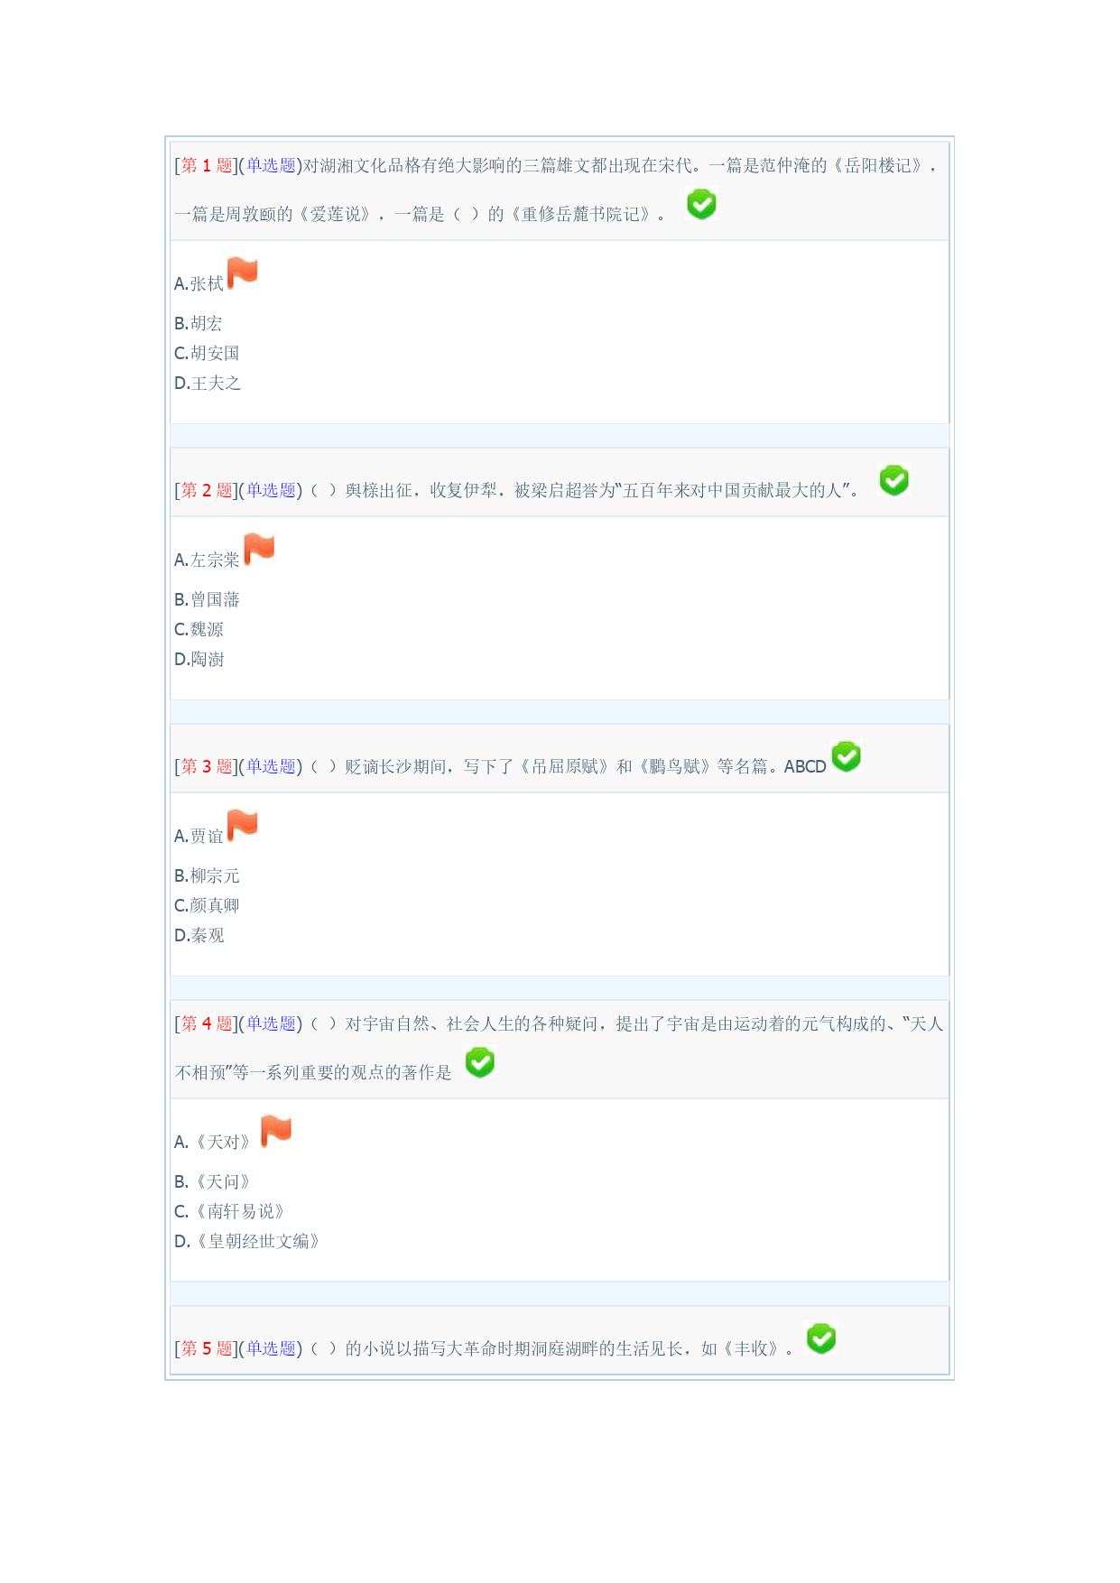Open the 第 2 题 question label
Image resolution: width=1120 pixels, height=1583 pixels.
click(207, 490)
